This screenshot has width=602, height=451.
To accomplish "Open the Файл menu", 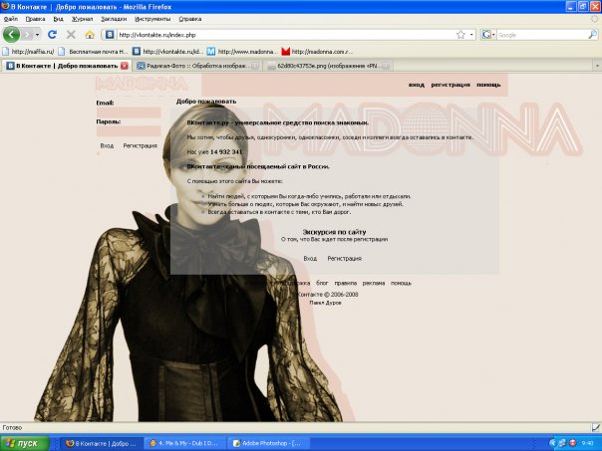I will tap(11, 19).
